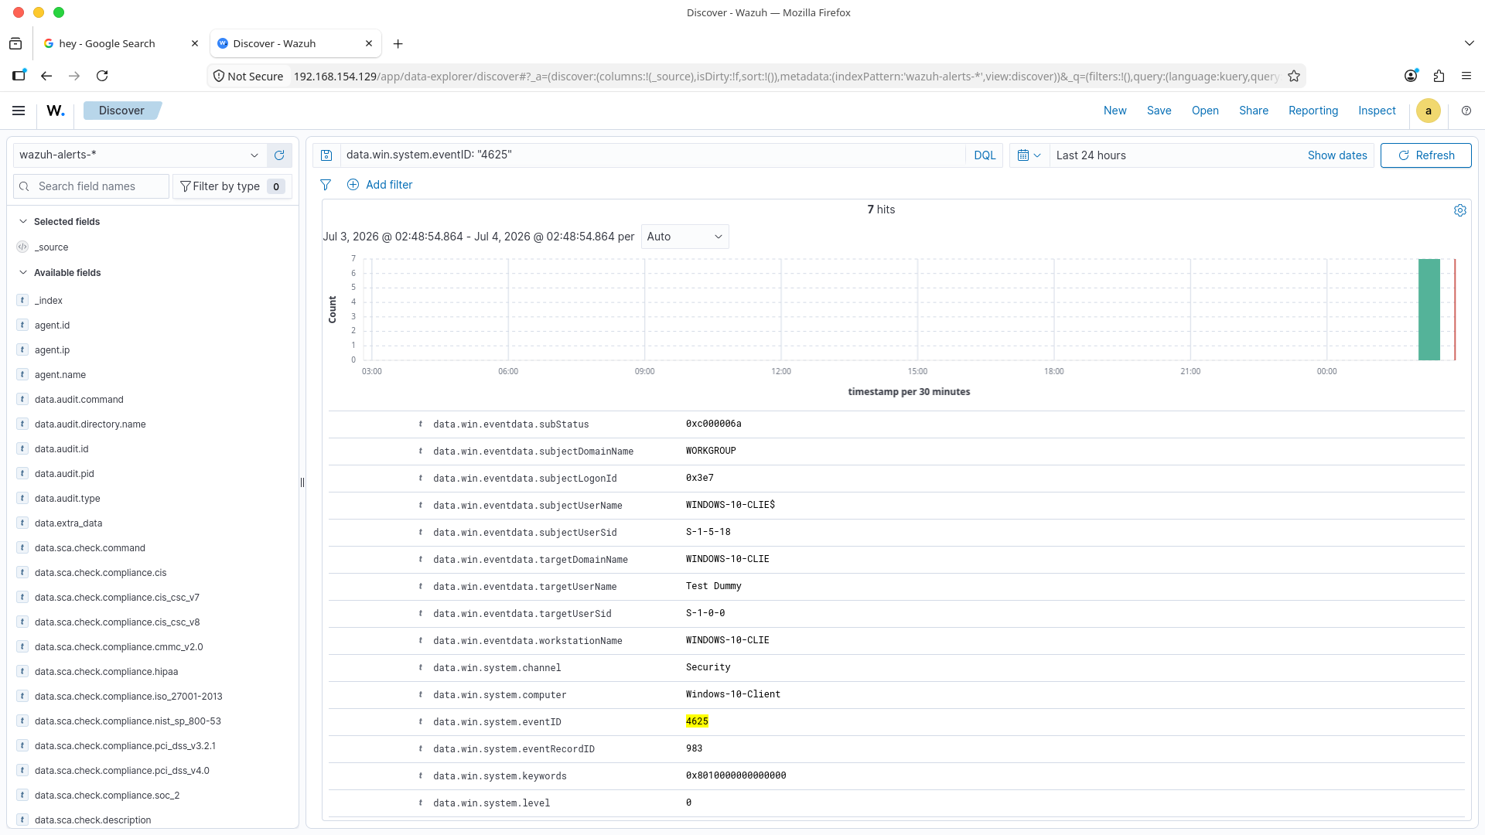1485x835 pixels.
Task: Click the Refresh button
Action: (1425, 155)
